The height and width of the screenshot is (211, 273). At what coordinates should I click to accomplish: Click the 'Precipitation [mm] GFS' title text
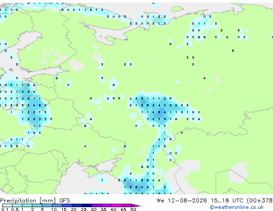tap(35, 201)
